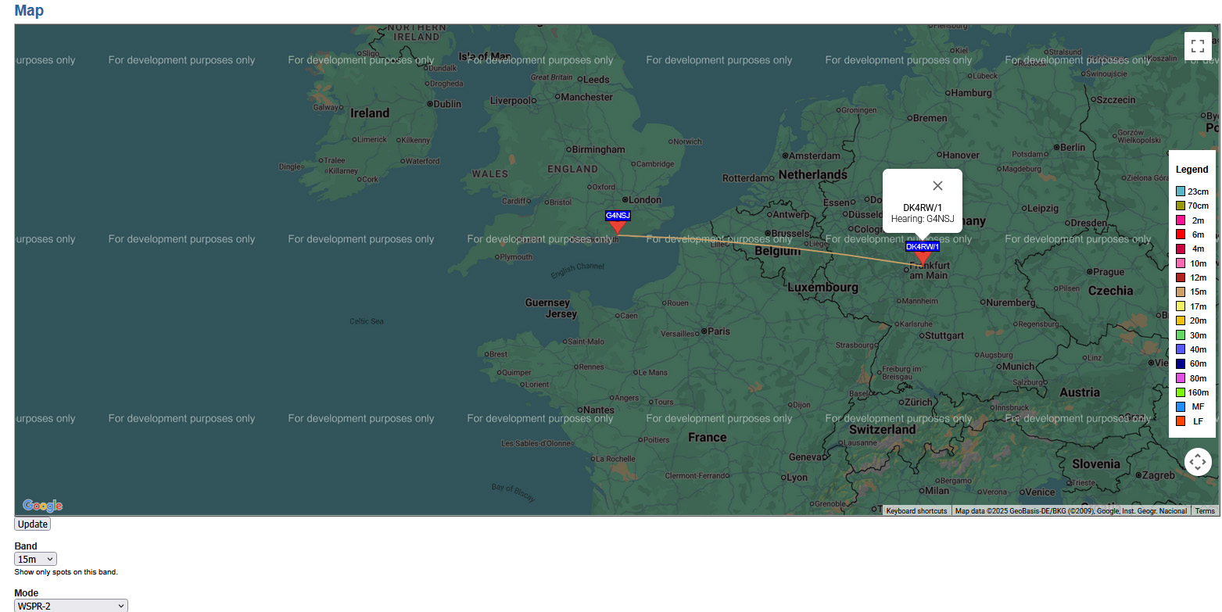Open the map Terms link

tap(1205, 511)
